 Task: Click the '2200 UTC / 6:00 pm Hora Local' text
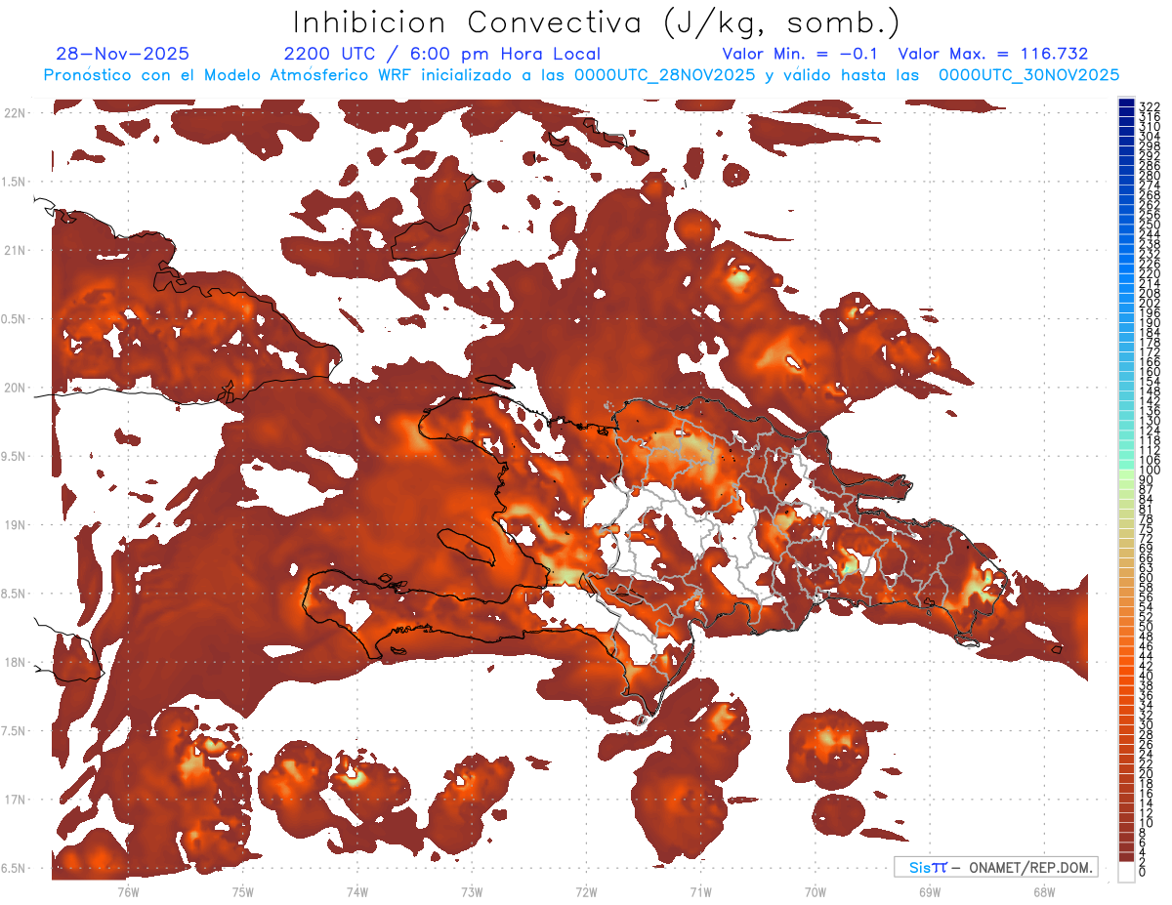pos(442,54)
